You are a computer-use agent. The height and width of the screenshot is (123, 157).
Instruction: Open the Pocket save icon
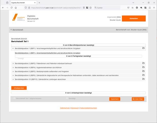pyautogui.click(x=128, y=8)
